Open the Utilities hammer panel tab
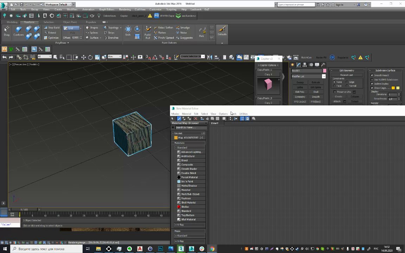 tap(323, 65)
